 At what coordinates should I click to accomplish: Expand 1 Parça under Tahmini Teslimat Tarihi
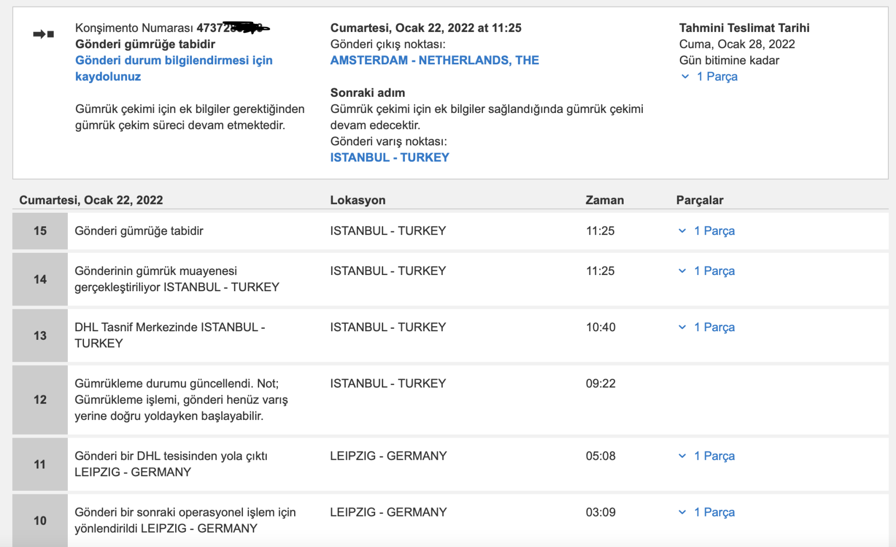[x=685, y=76]
